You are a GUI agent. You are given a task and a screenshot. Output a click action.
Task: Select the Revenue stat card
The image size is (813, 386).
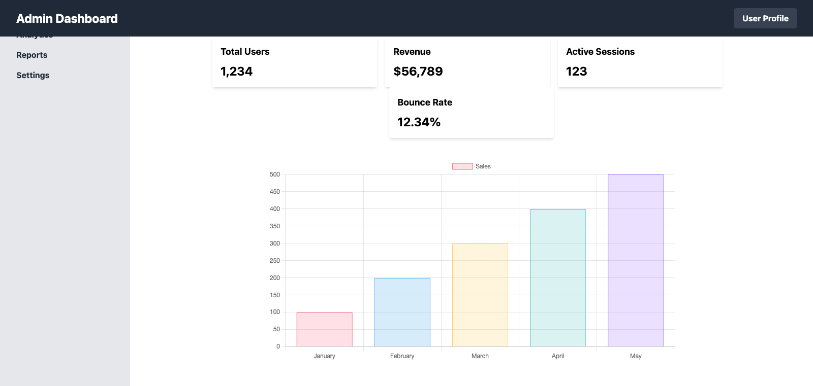click(x=467, y=63)
